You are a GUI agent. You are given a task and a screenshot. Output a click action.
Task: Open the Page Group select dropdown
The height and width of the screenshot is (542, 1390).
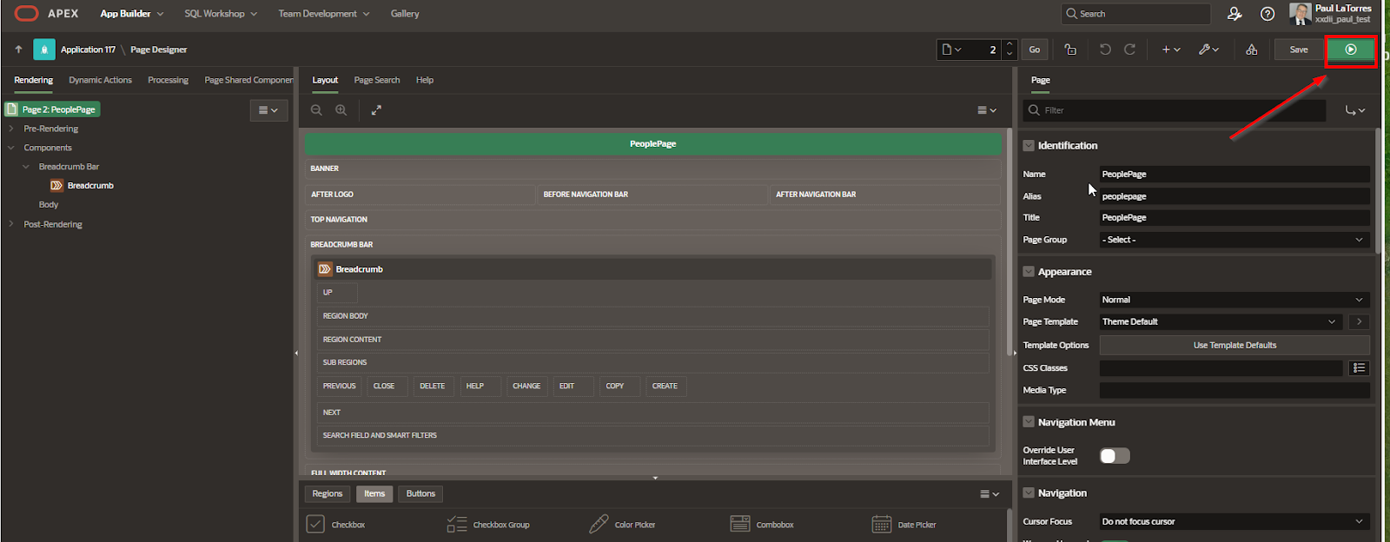(x=1234, y=240)
